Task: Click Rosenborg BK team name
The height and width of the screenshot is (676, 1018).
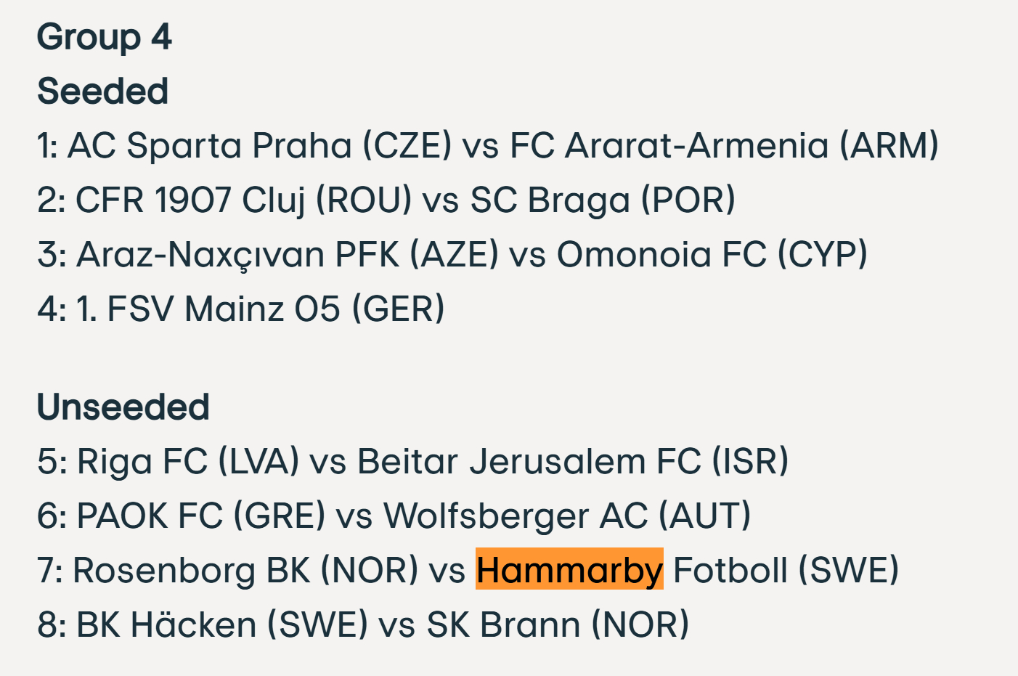Action: 191,570
